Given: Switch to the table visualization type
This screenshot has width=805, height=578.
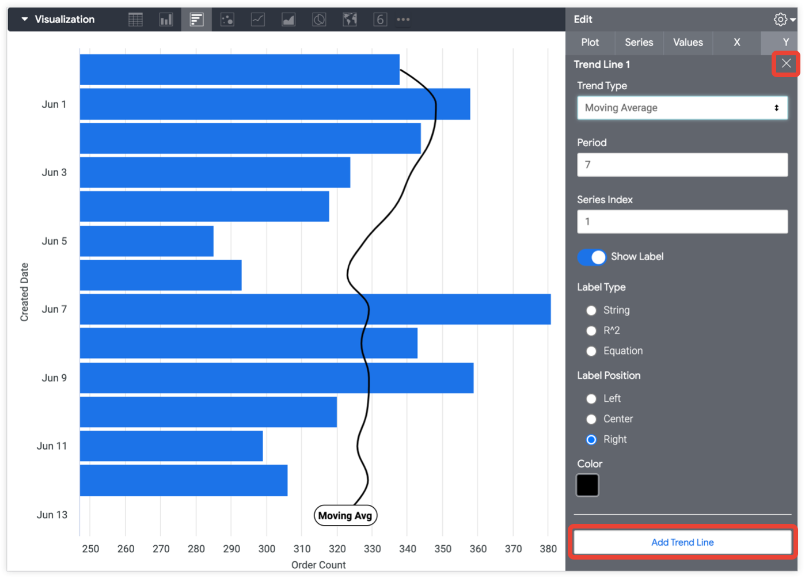Looking at the screenshot, I should [135, 19].
